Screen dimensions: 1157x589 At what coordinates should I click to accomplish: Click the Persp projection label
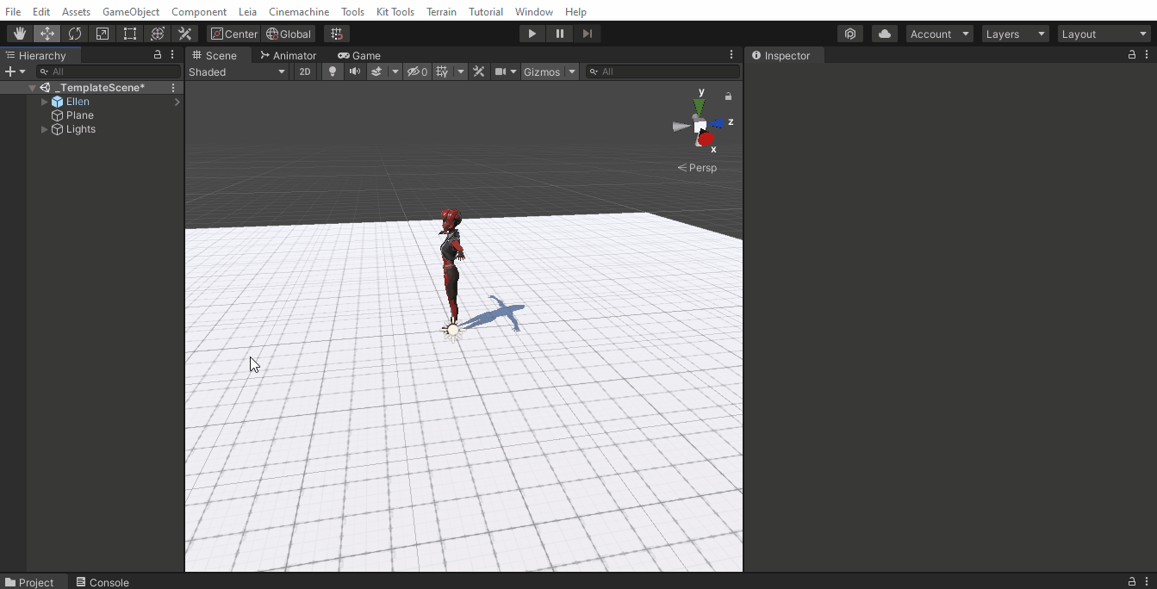point(698,168)
